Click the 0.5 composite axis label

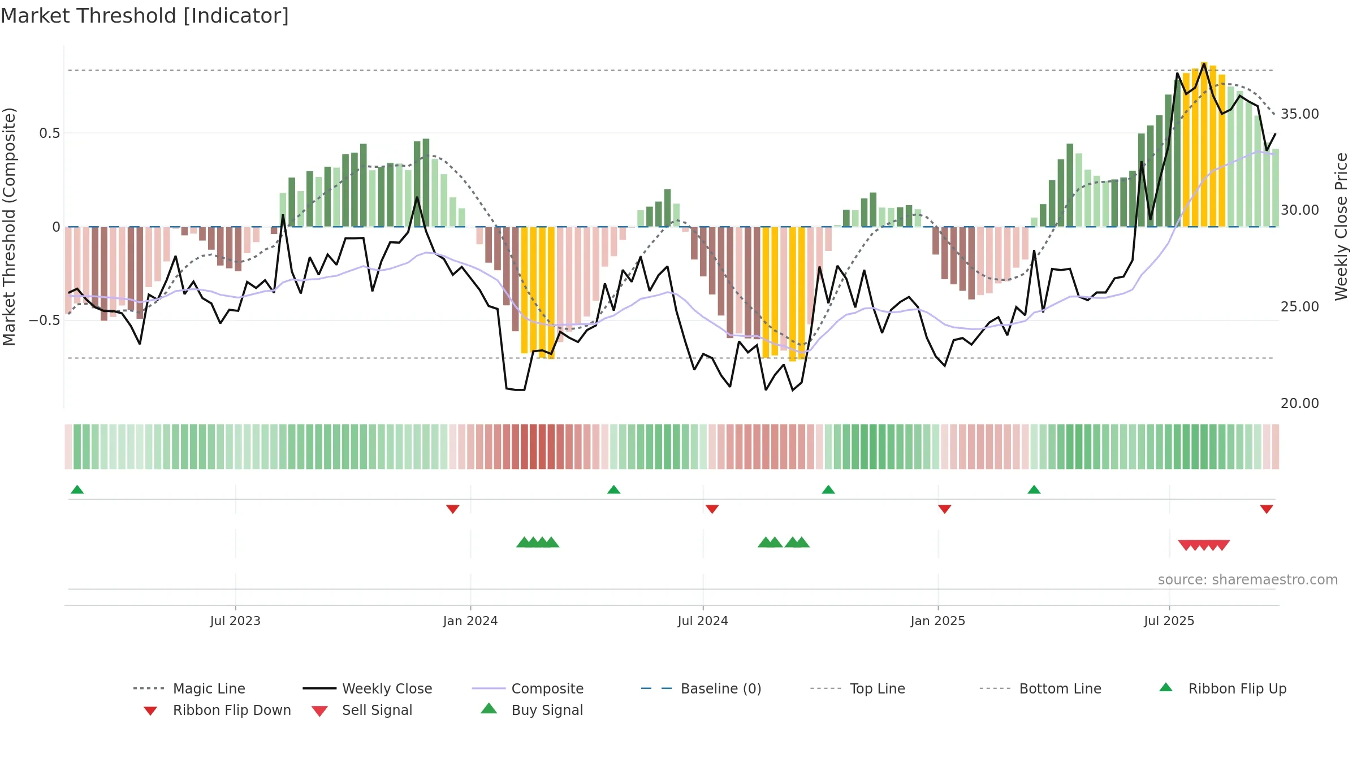[49, 133]
